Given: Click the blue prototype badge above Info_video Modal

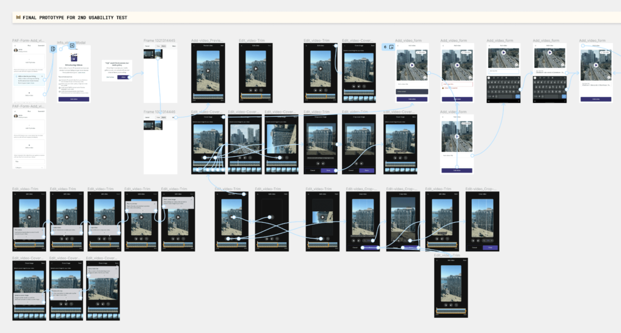Looking at the screenshot, I should coord(72,45).
